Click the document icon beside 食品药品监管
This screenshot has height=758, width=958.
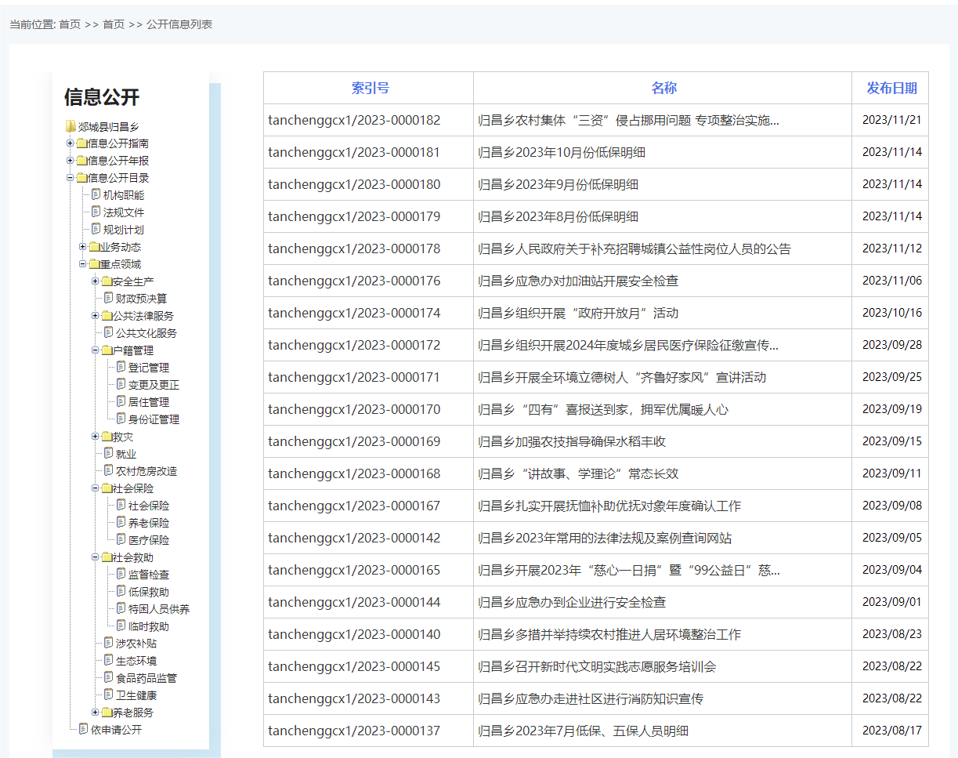click(108, 677)
